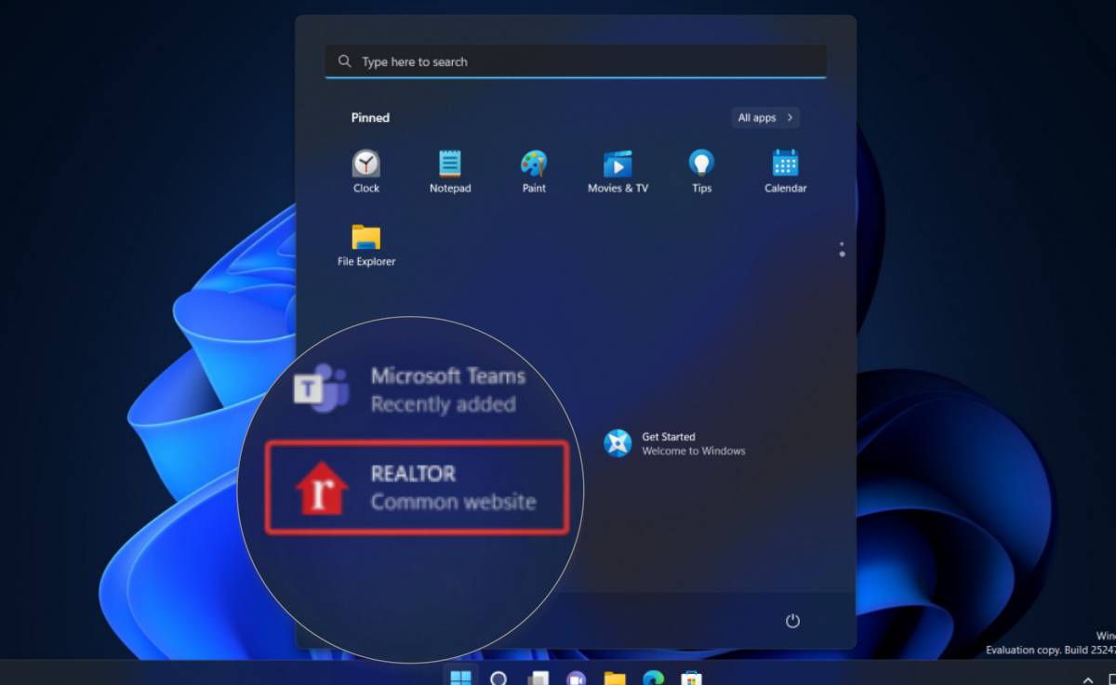Open File Explorer from the Pinned section
The image size is (1116, 685).
pos(366,245)
